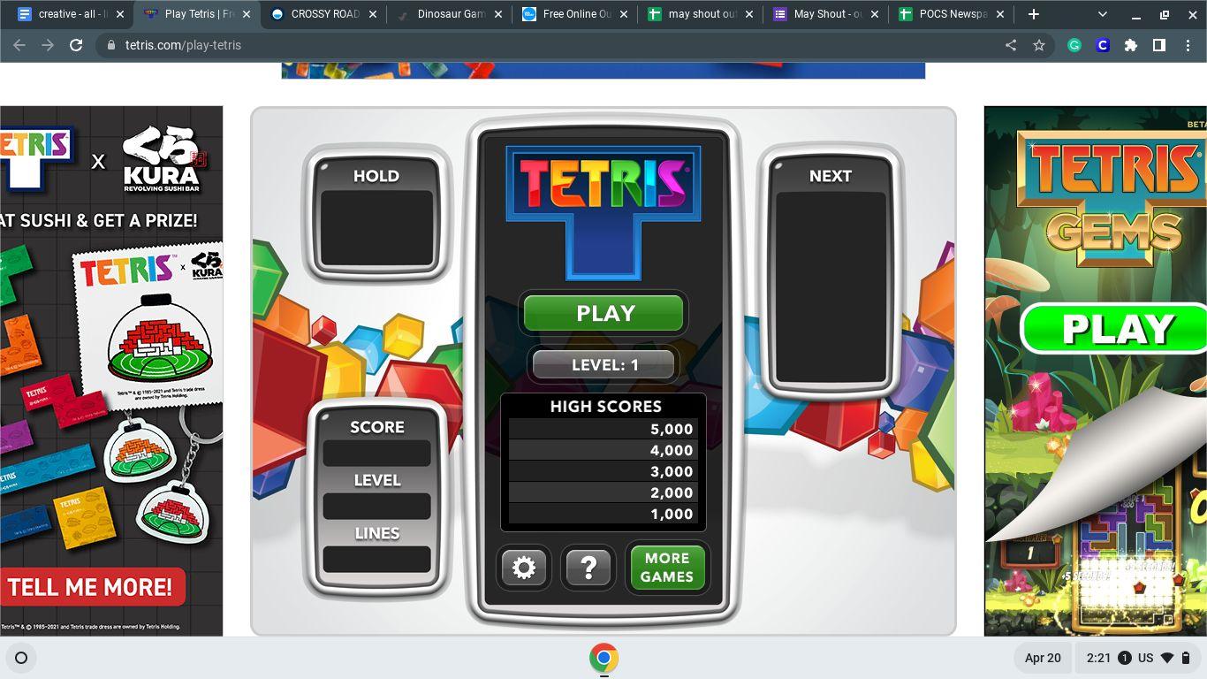Screen dimensions: 1207x679
Task: Go forward in browser history
Action: pos(48,45)
